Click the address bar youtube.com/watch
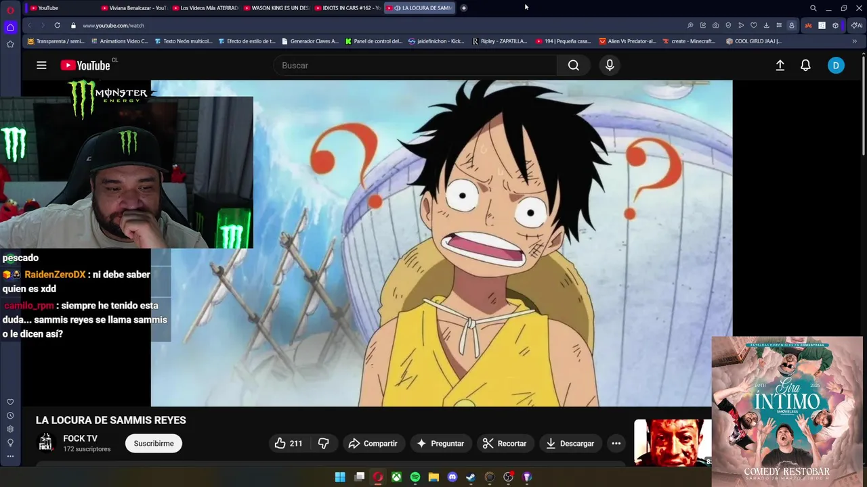 coord(113,25)
